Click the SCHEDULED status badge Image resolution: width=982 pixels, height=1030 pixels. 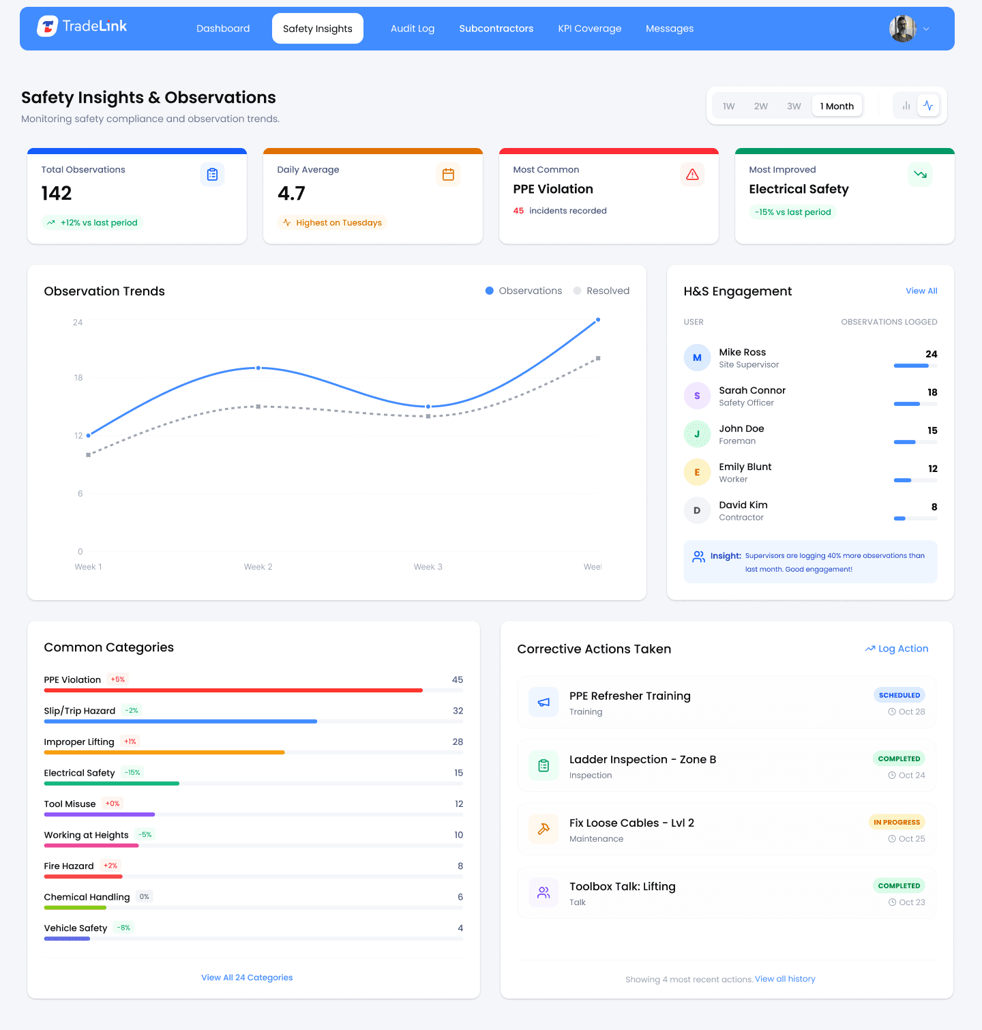click(x=899, y=695)
